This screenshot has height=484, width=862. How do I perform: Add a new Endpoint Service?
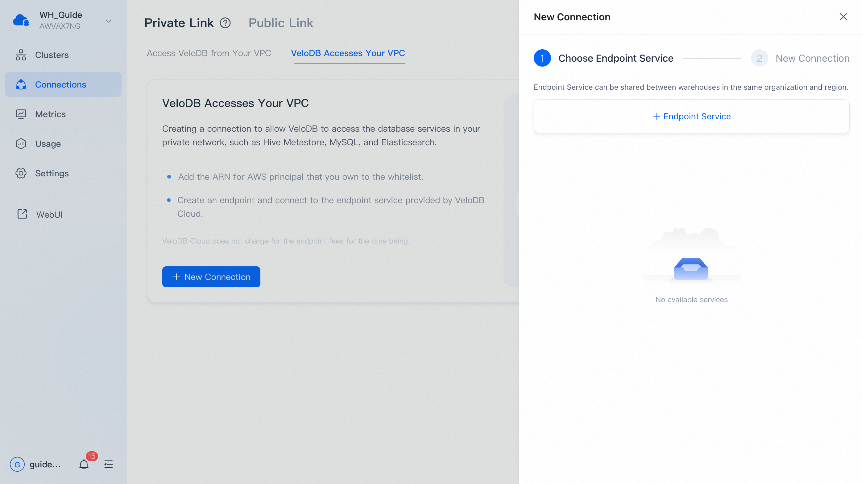coord(691,116)
